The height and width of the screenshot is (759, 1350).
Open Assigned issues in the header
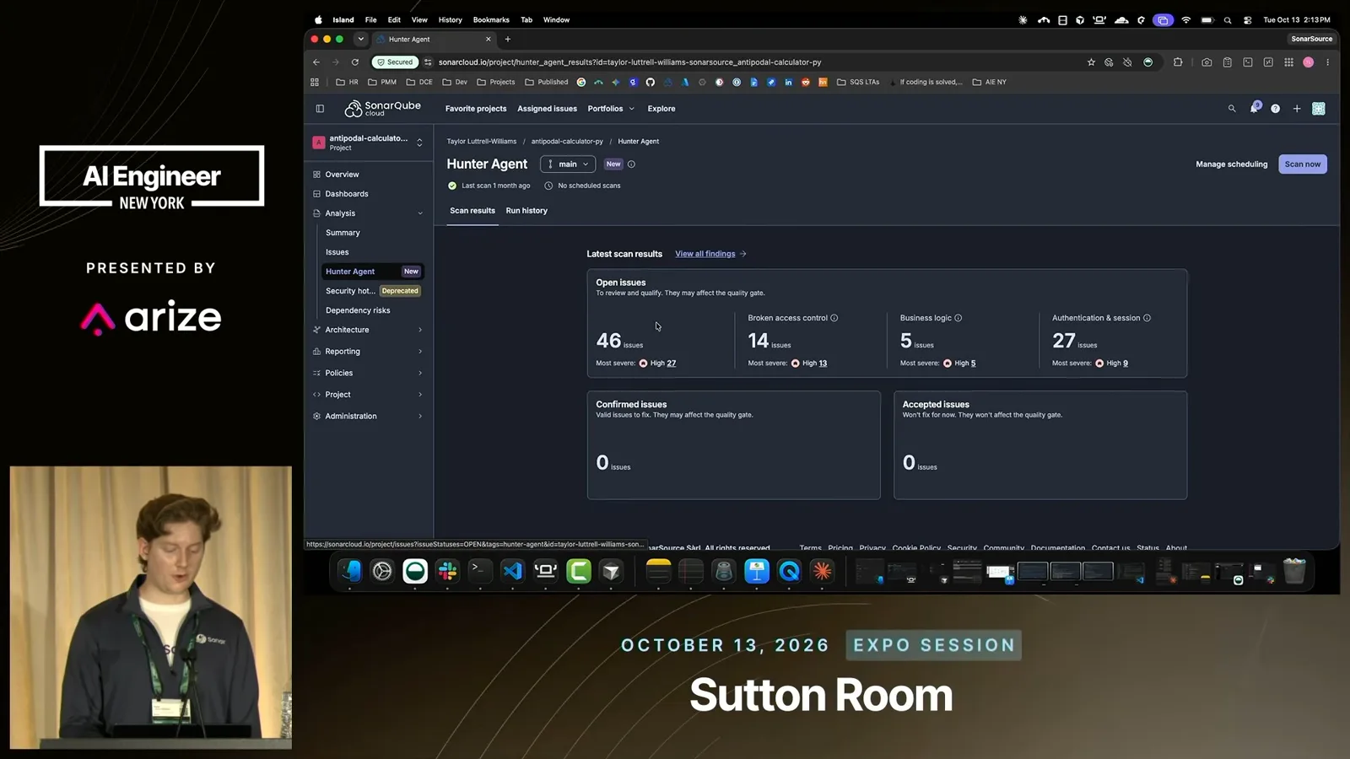click(547, 109)
